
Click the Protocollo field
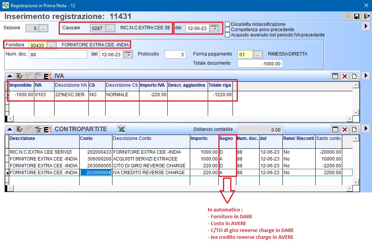pyautogui.click(x=175, y=54)
